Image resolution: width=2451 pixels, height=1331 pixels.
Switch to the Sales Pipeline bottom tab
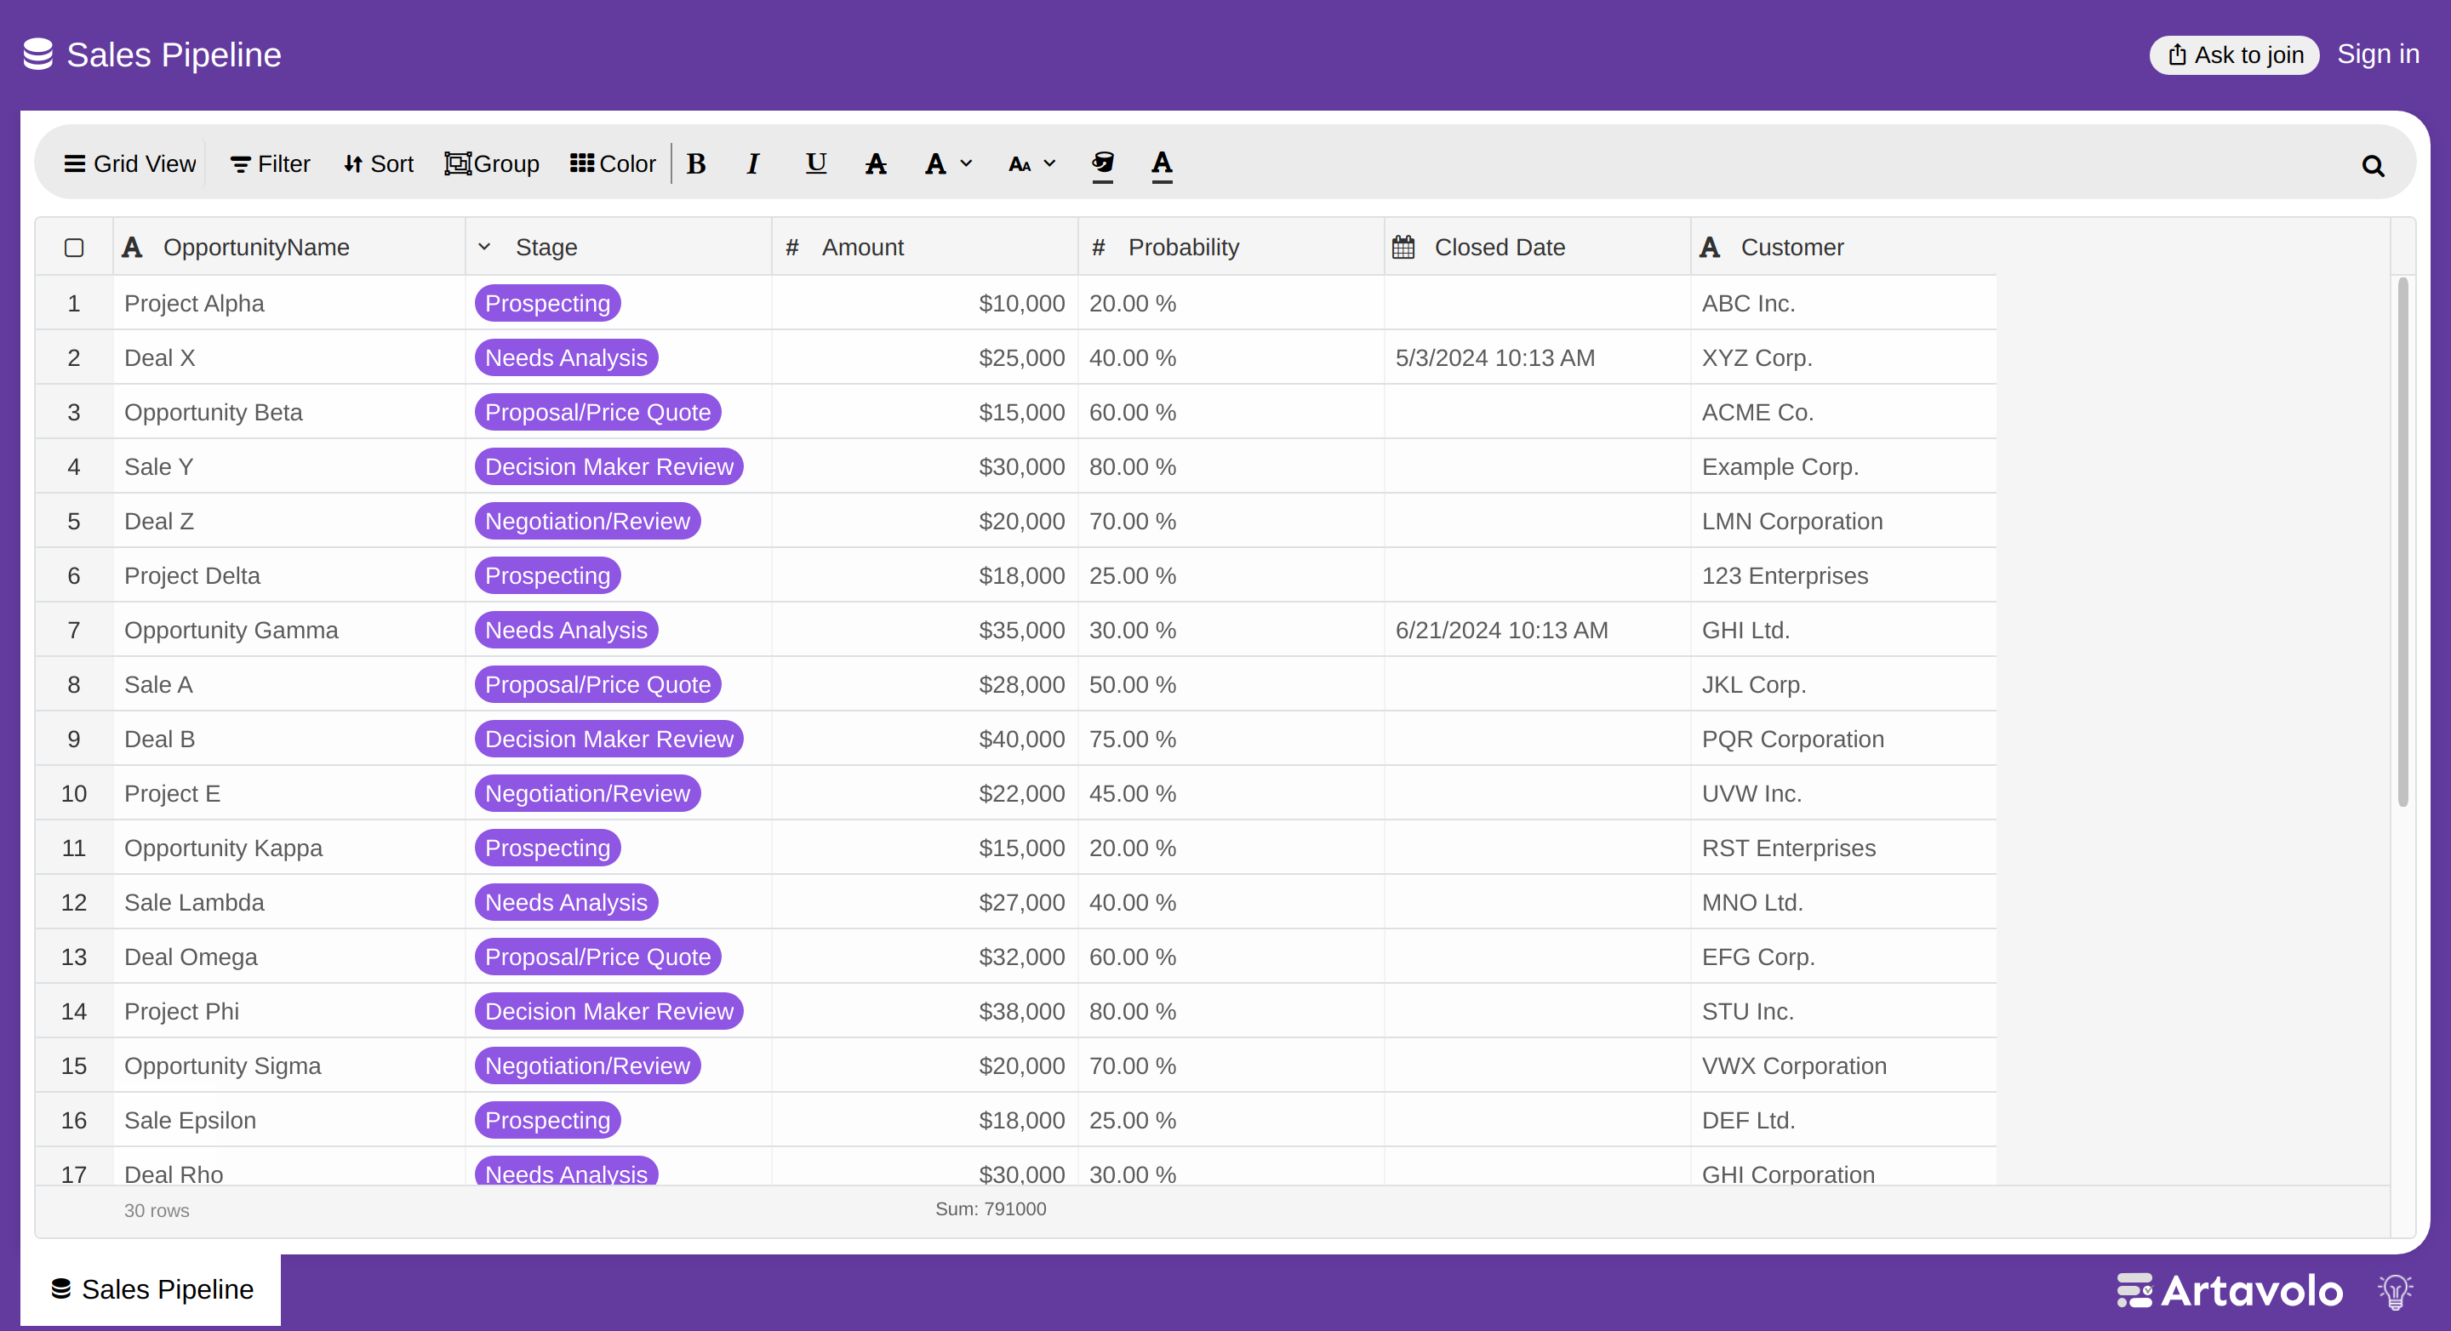pos(151,1289)
